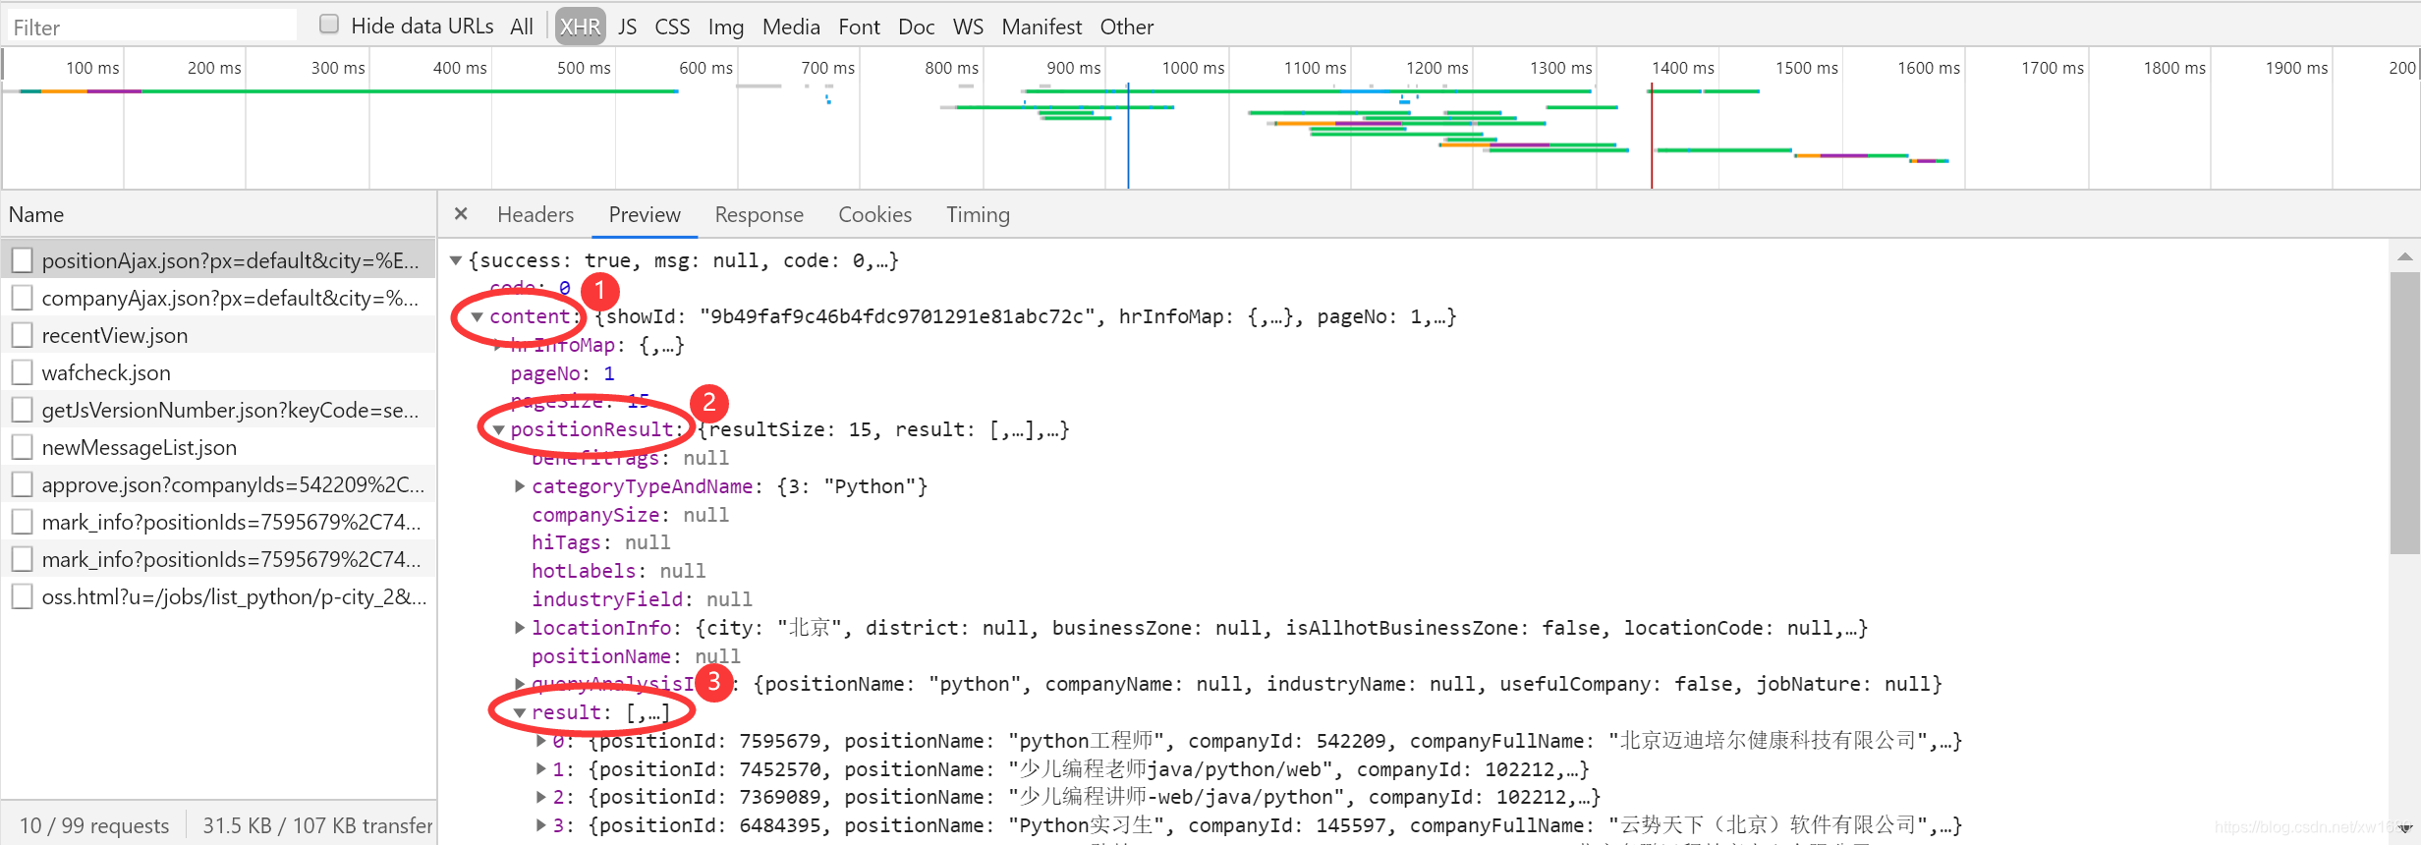Image resolution: width=2421 pixels, height=845 pixels.
Task: Expand result item 3 Python实习生
Action: (x=540, y=825)
